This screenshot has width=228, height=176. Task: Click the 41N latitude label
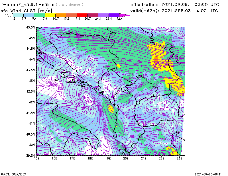pos(32,124)
